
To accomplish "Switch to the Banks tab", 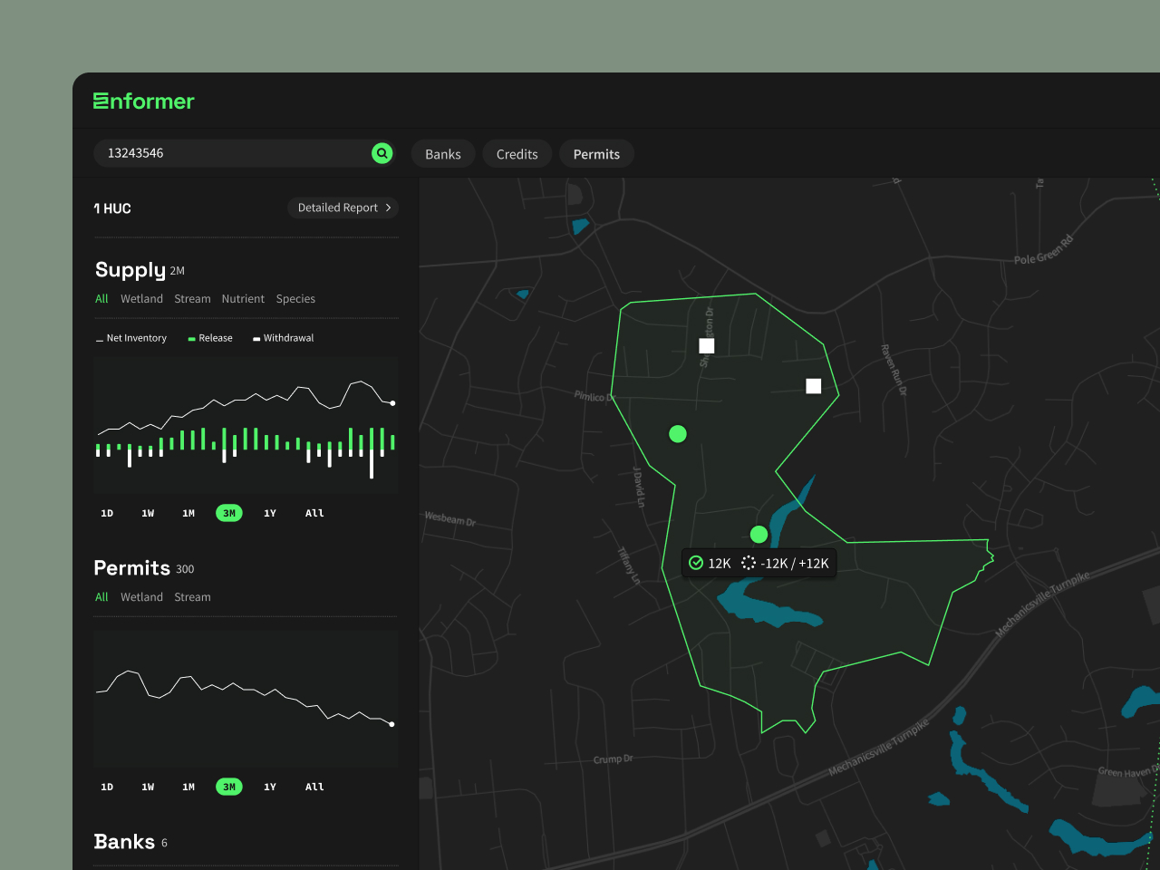I will click(443, 154).
